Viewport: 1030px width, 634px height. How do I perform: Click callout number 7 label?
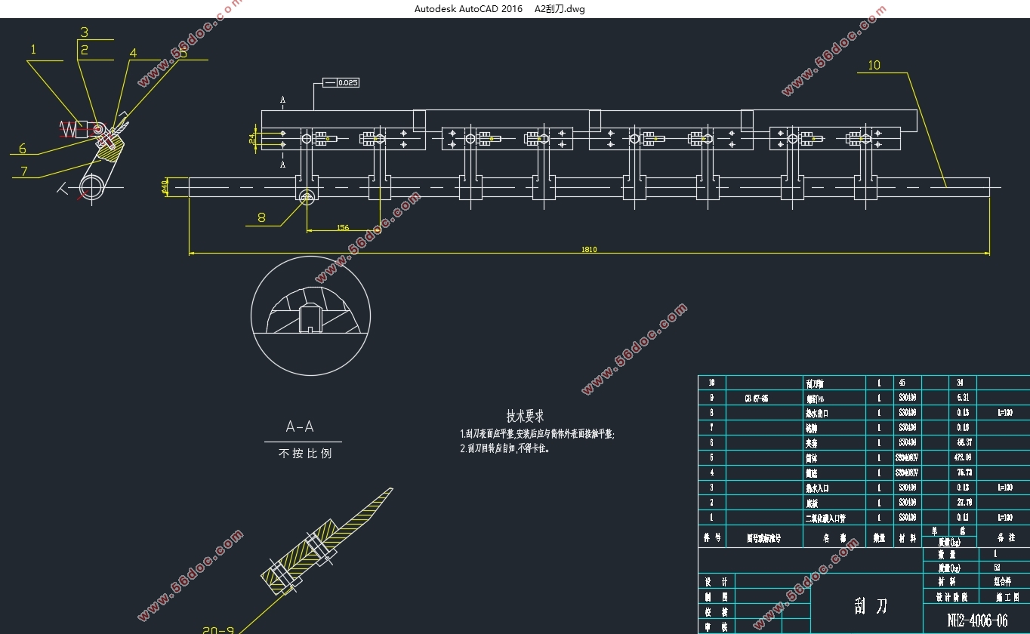pyautogui.click(x=24, y=171)
